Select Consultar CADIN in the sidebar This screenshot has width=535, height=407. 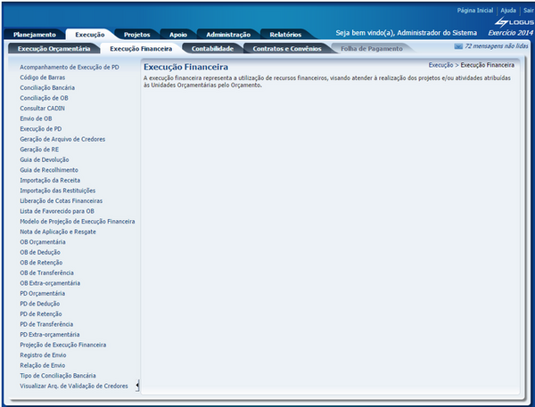point(42,108)
